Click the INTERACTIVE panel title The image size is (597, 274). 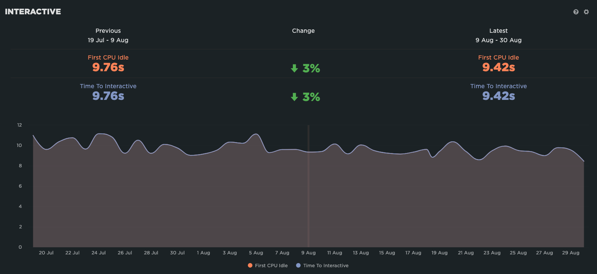coord(33,12)
